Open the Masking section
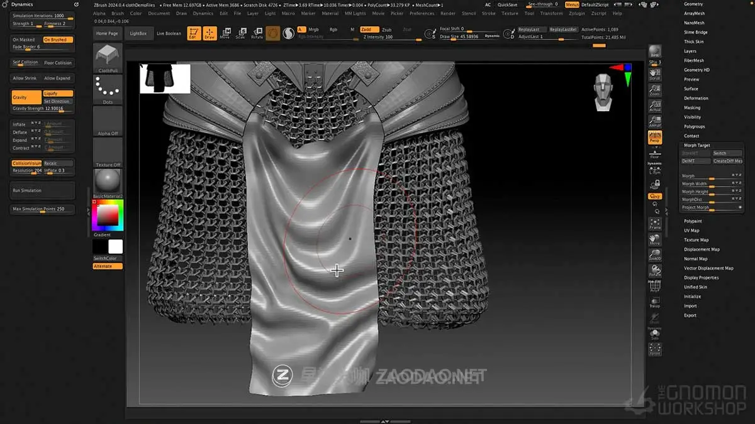The height and width of the screenshot is (424, 755). point(693,107)
